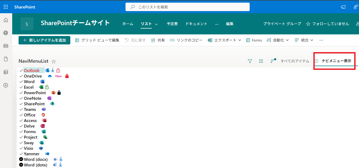The height and width of the screenshot is (168, 359).
Task: Click リンクのコピー button
Action: [186, 40]
